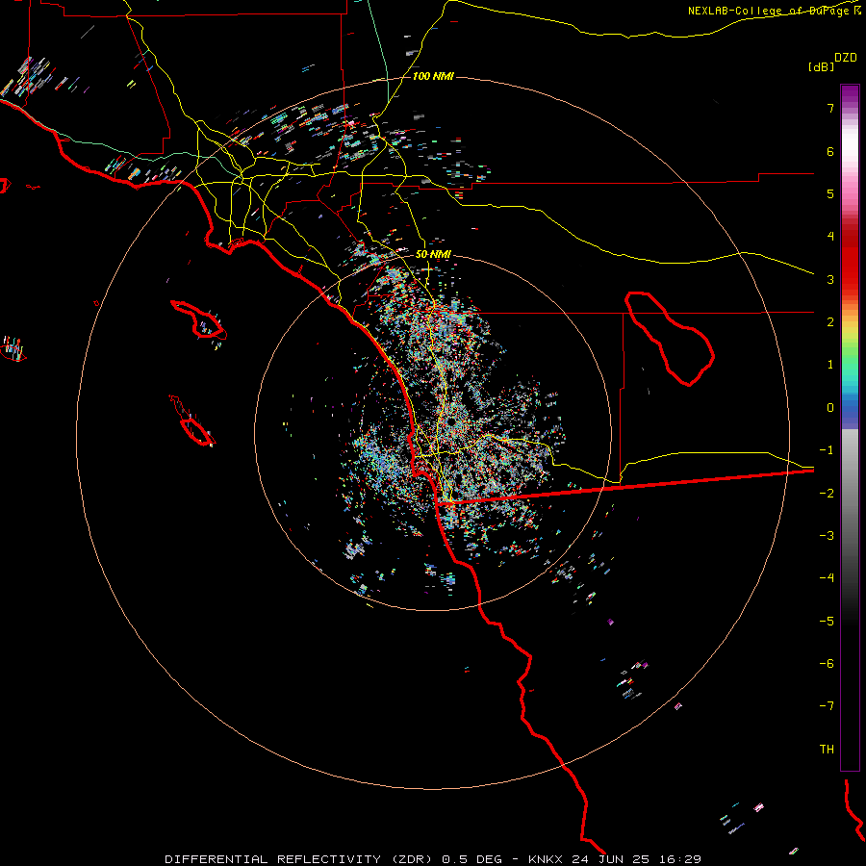Image resolution: width=866 pixels, height=866 pixels.
Task: Click the -3 value on the color scale
Action: tap(827, 536)
